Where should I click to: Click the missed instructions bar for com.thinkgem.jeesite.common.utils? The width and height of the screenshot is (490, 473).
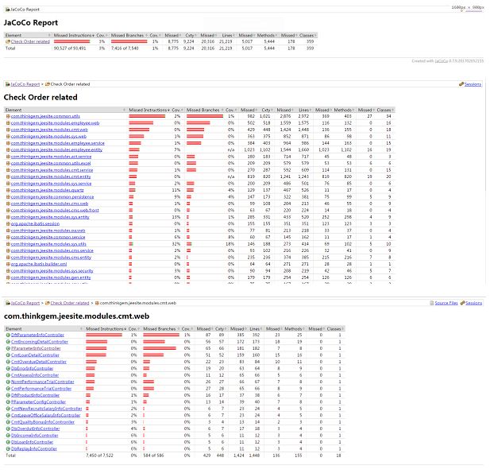147,116
